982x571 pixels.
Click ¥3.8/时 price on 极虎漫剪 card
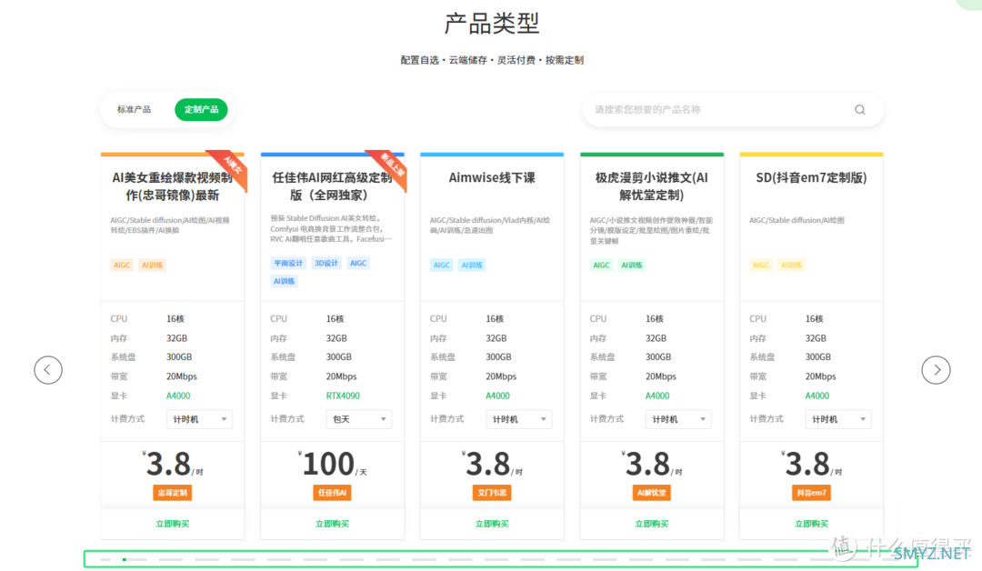tap(651, 465)
